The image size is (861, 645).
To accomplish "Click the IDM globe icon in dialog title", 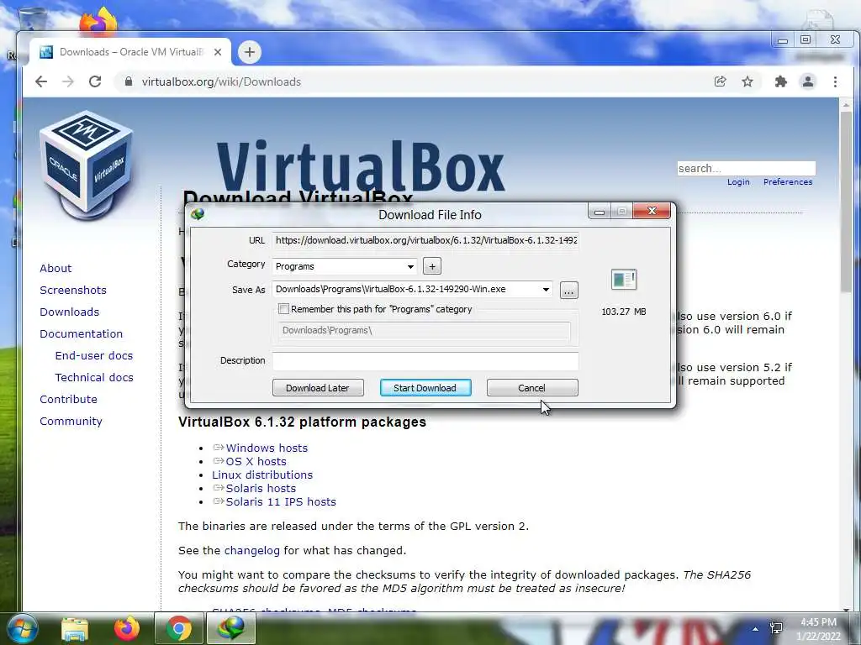I will [198, 214].
